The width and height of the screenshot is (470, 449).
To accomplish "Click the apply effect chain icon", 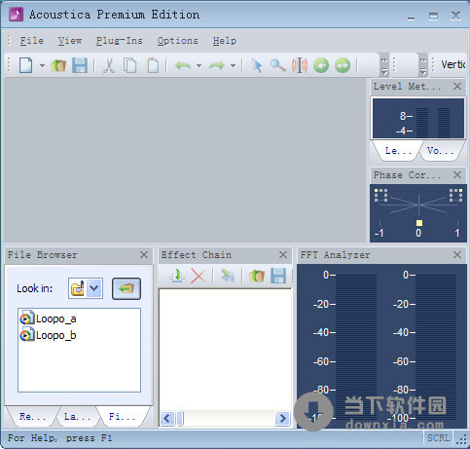I will 228,276.
